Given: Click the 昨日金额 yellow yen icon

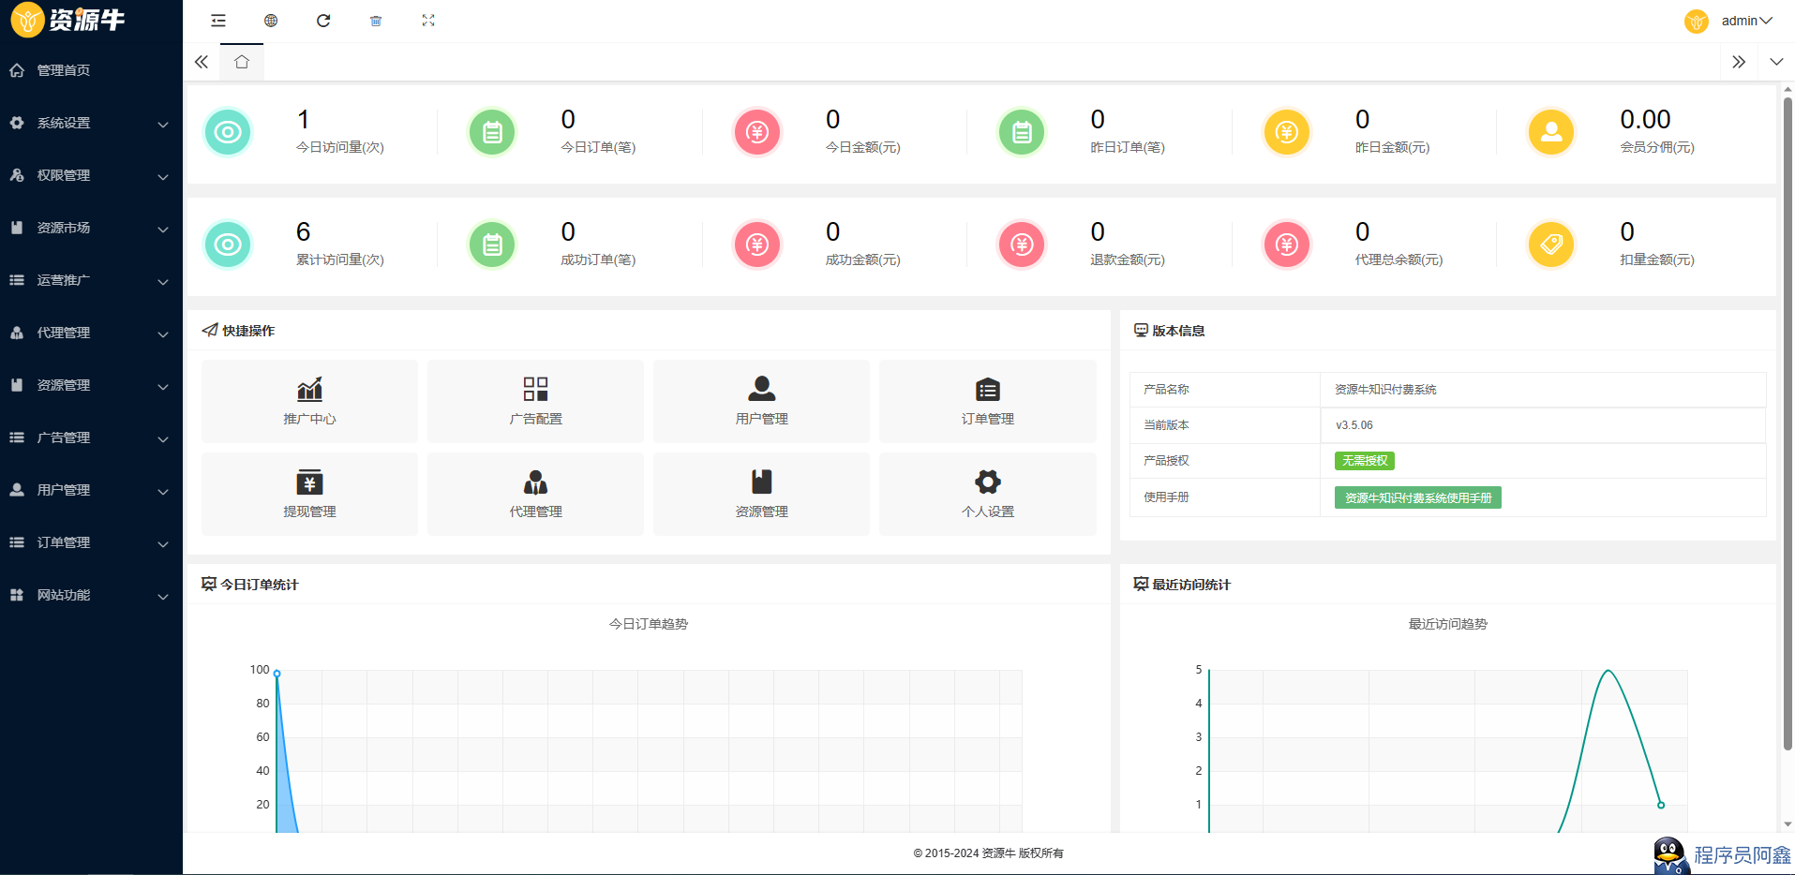Looking at the screenshot, I should [x=1287, y=132].
